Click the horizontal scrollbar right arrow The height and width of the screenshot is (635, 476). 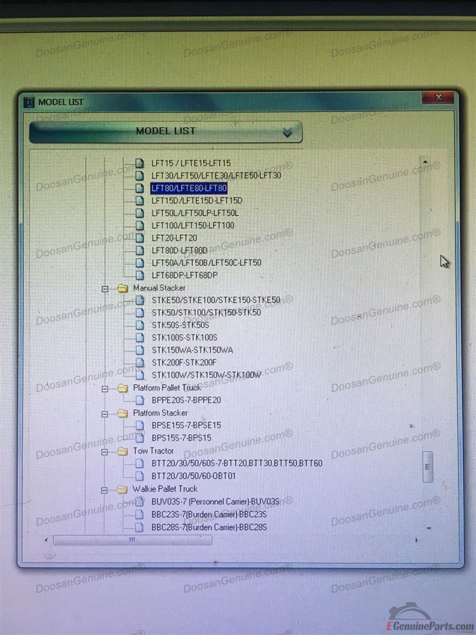click(x=416, y=540)
